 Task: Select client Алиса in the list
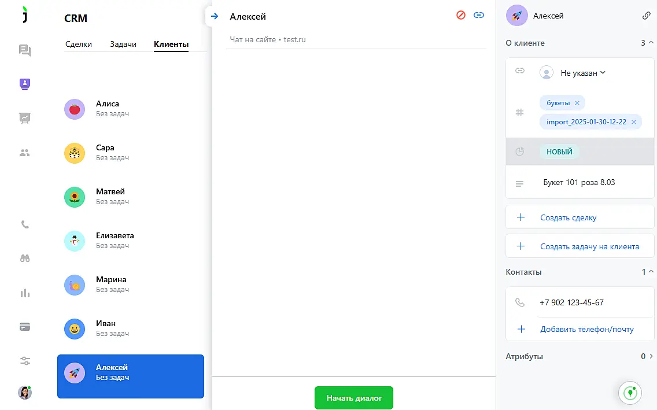[x=131, y=109]
